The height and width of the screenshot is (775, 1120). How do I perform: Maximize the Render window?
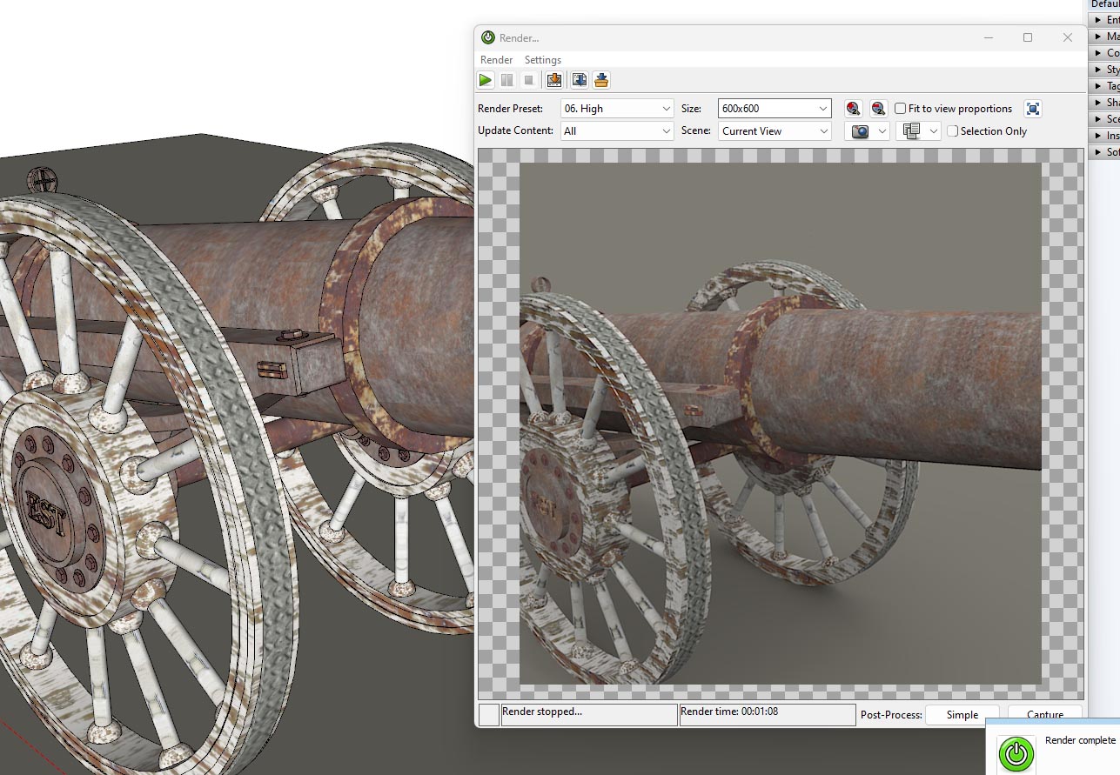tap(1028, 37)
